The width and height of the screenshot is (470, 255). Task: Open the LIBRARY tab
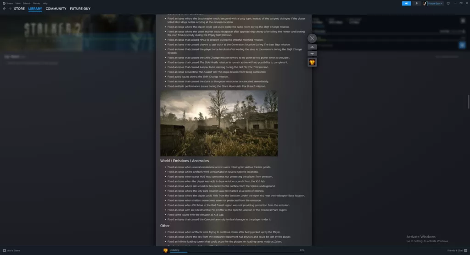tap(35, 9)
